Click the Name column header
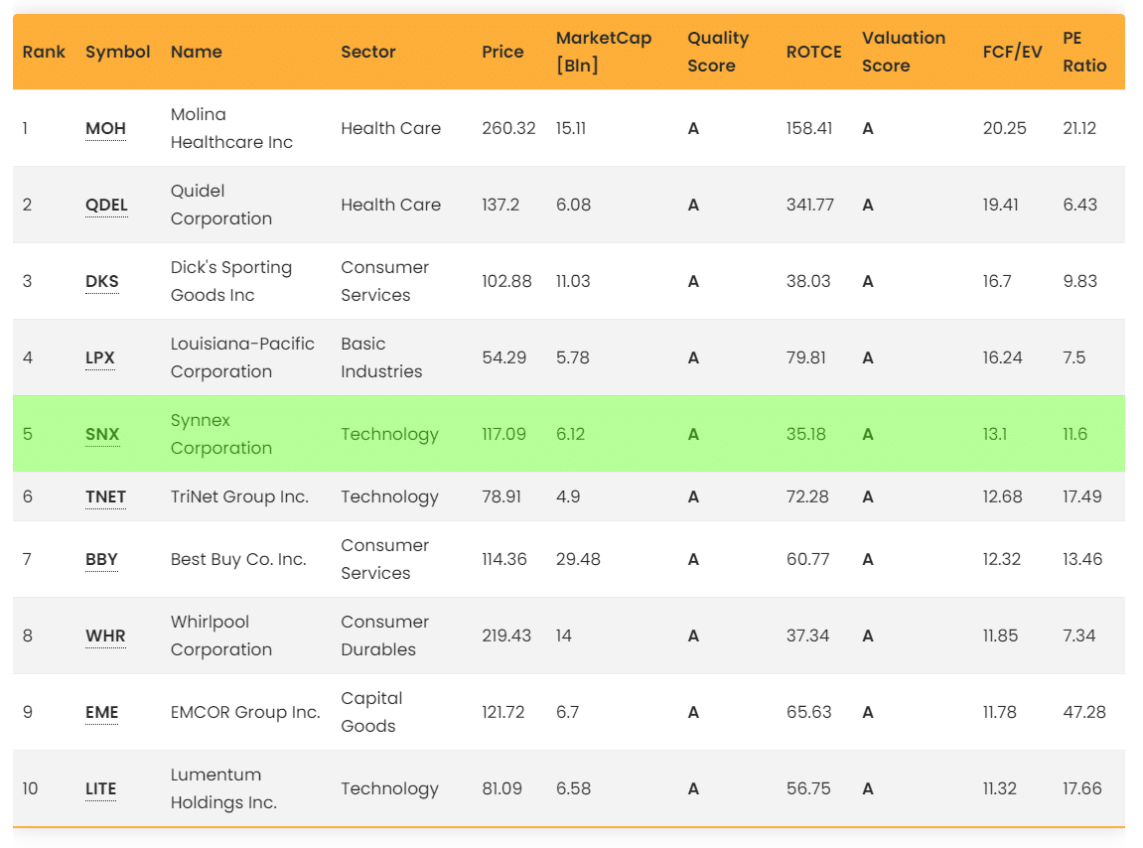 [196, 52]
